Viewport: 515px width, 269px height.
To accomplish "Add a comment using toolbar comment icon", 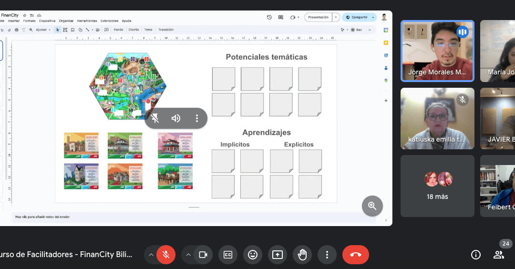I will (106, 30).
